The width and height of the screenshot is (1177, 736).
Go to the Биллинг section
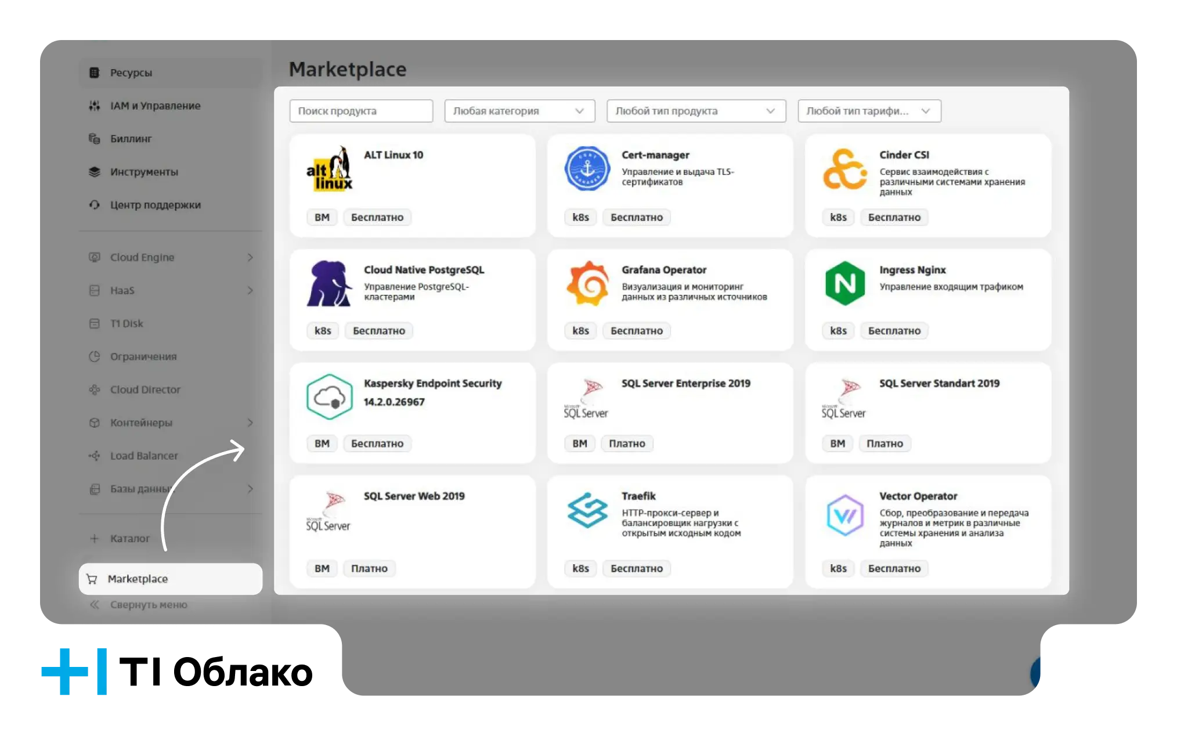click(x=170, y=139)
